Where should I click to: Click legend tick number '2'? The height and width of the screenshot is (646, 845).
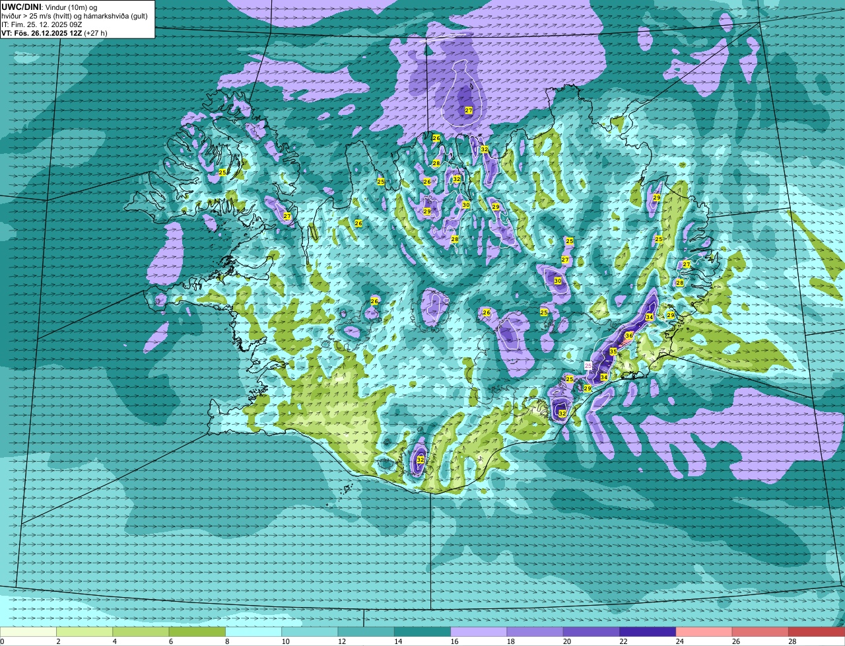pos(58,641)
